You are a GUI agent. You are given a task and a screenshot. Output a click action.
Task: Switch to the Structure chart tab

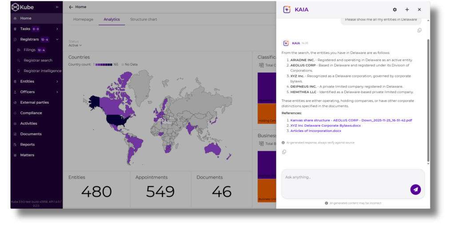pyautogui.click(x=144, y=19)
